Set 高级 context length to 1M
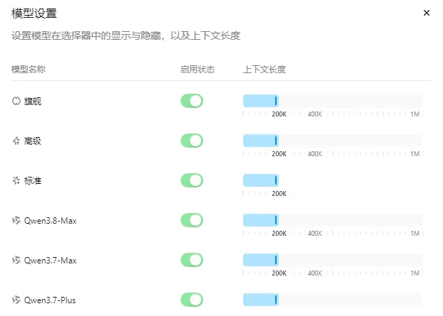 pos(422,141)
